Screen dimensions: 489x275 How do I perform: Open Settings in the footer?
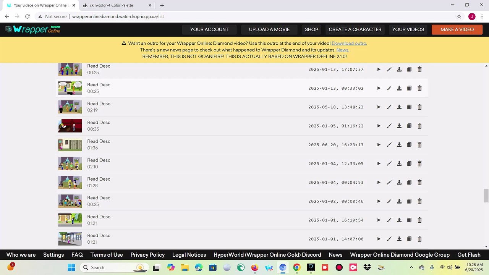[x=53, y=255]
